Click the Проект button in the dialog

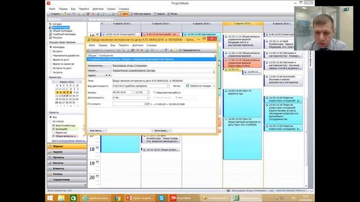pos(99,71)
